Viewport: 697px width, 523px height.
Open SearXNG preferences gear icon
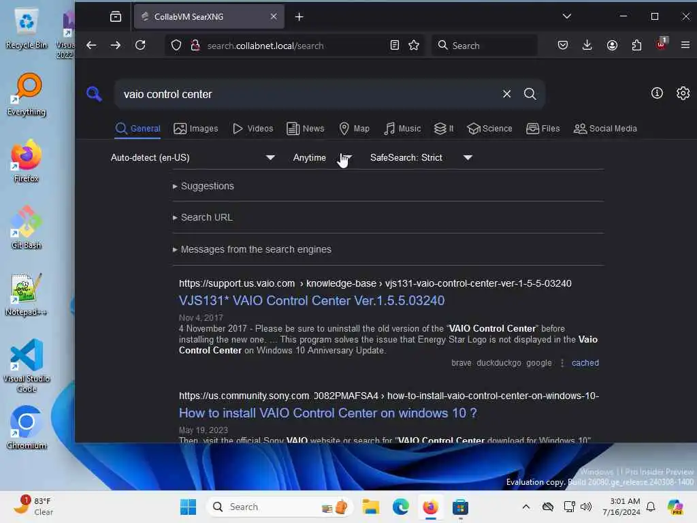tap(683, 93)
